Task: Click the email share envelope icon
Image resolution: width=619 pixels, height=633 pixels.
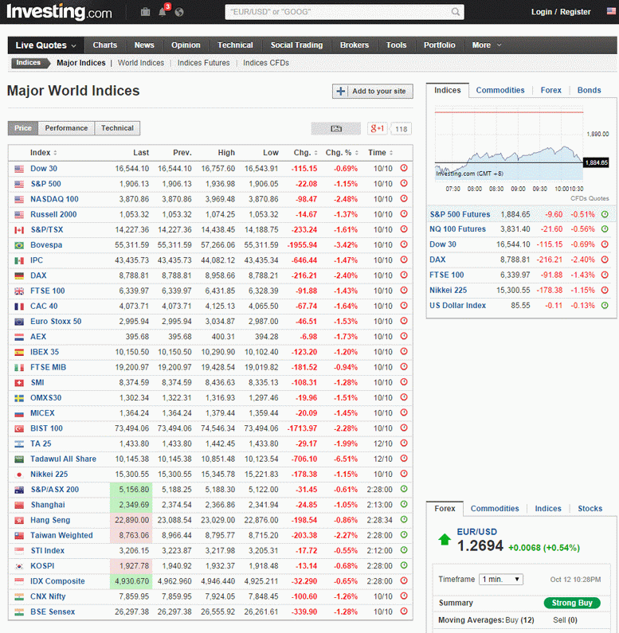Action: 335,129
